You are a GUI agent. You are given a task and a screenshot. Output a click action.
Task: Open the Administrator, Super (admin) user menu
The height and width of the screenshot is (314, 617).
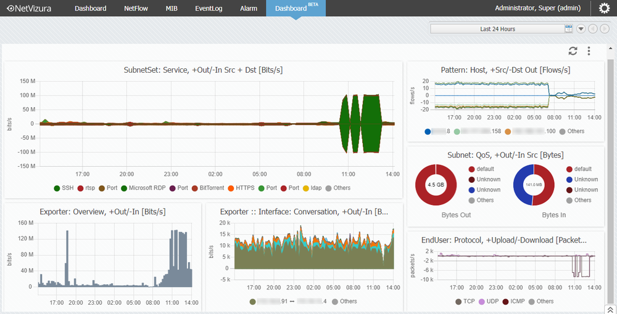tap(537, 8)
